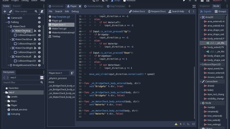Image resolution: width=230 pixels, height=129 pixels.
Task: Show the Signals panel
Action: point(206,11)
